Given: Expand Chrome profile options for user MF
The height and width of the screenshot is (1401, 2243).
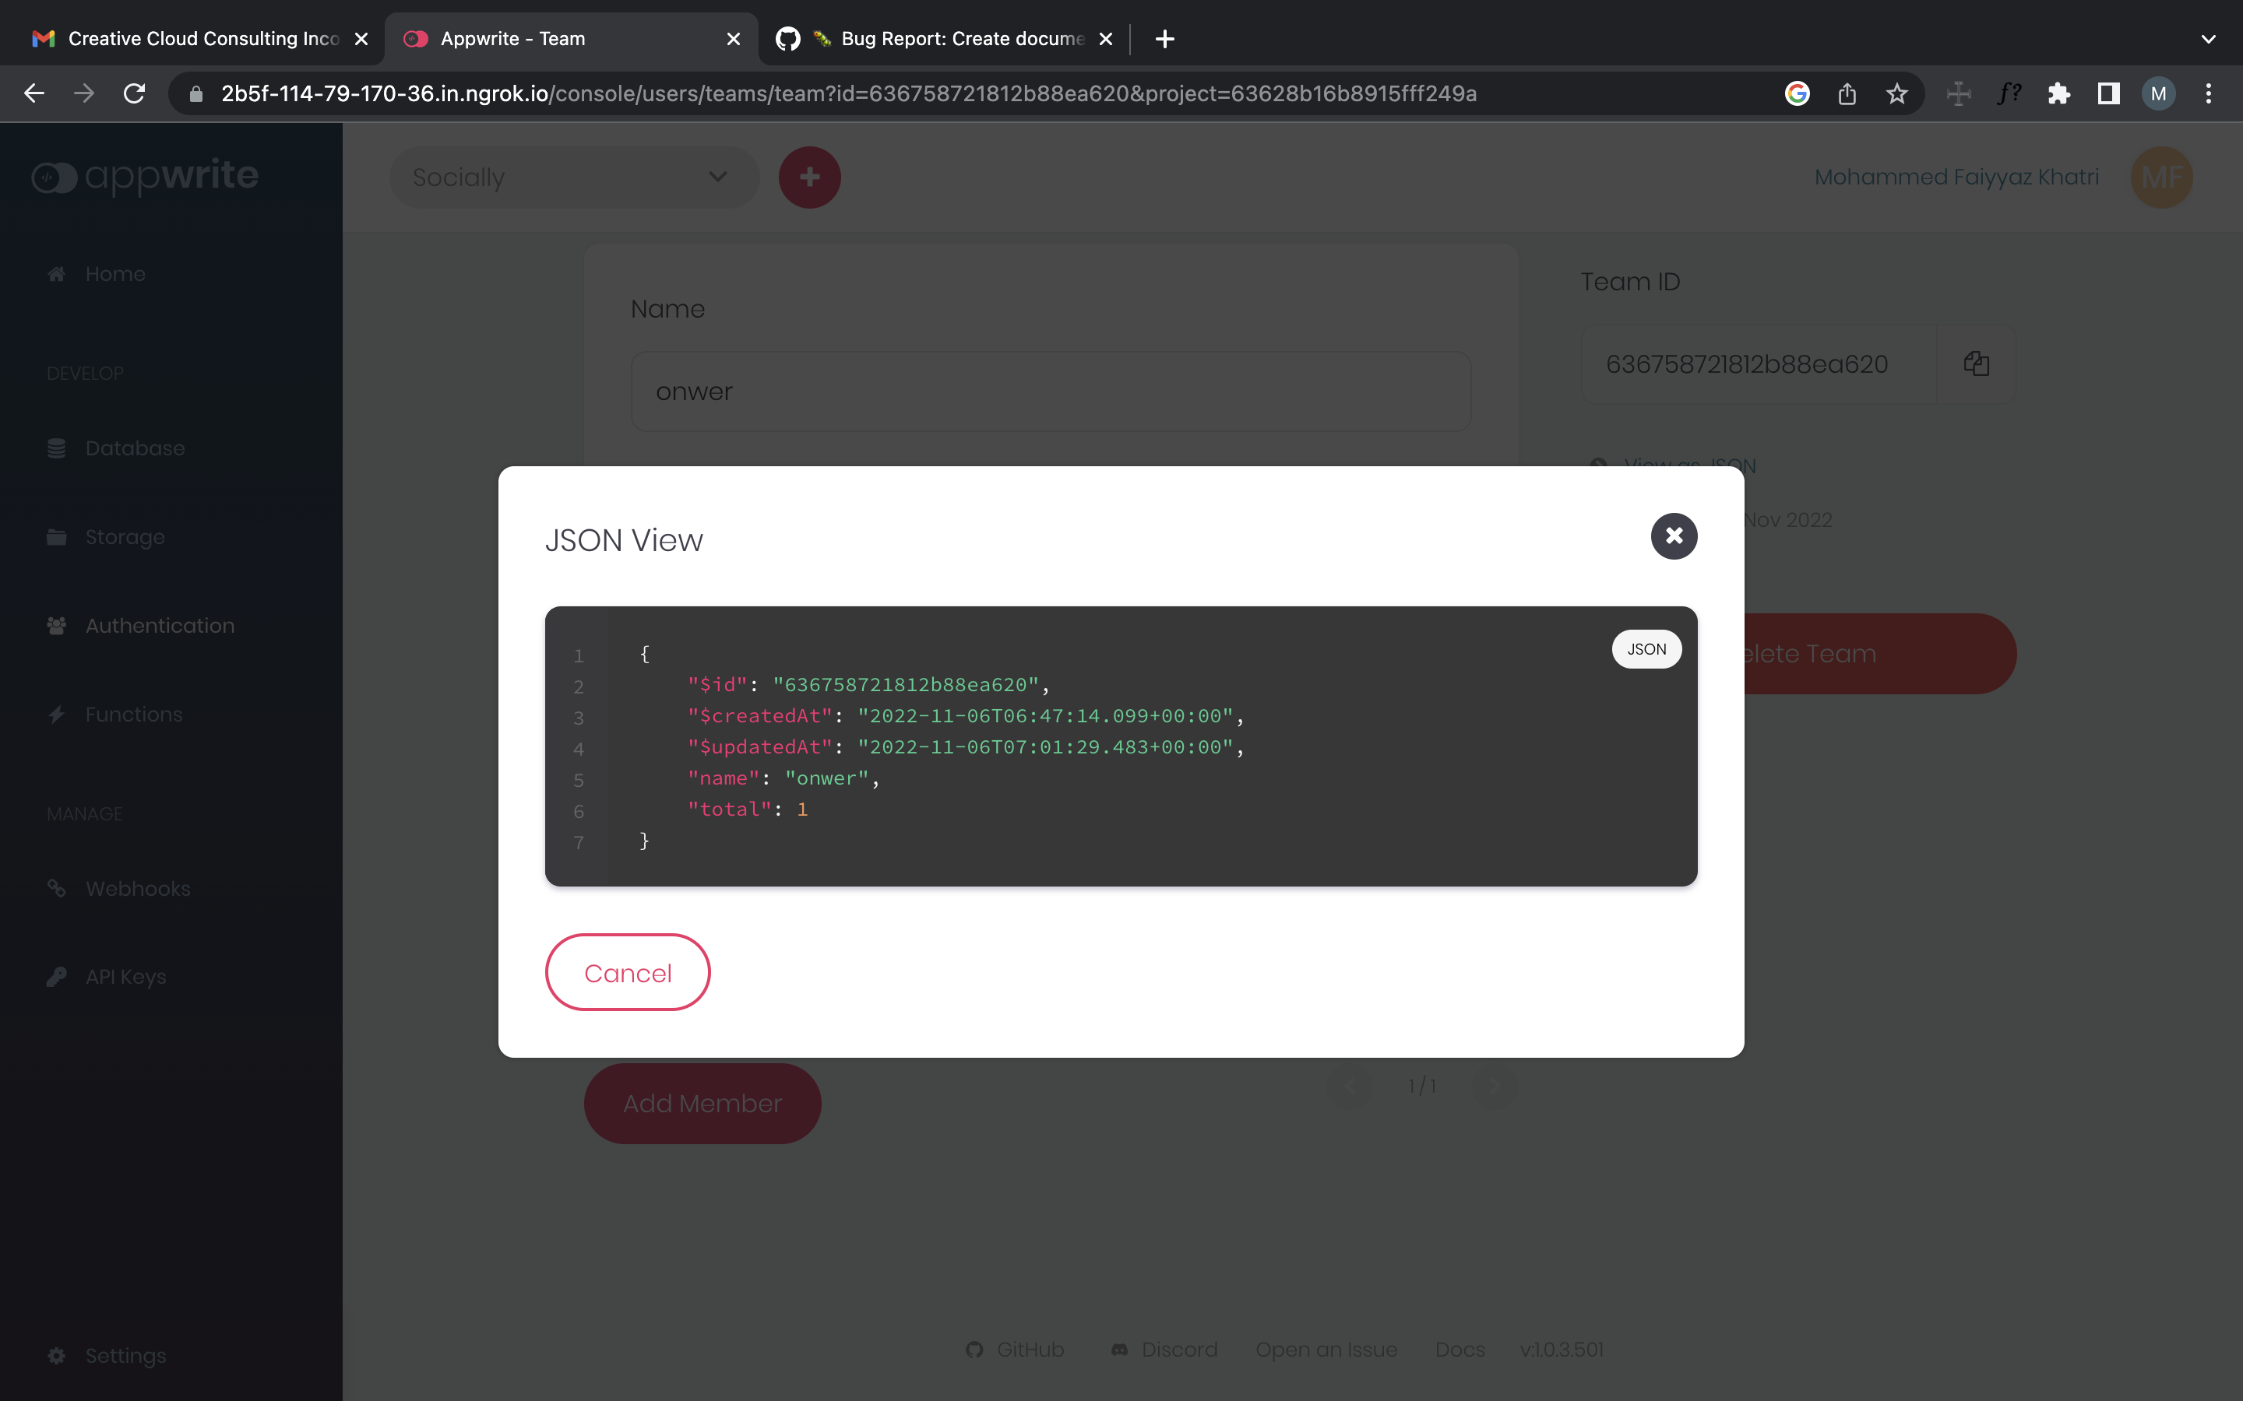Looking at the screenshot, I should click(x=2158, y=93).
